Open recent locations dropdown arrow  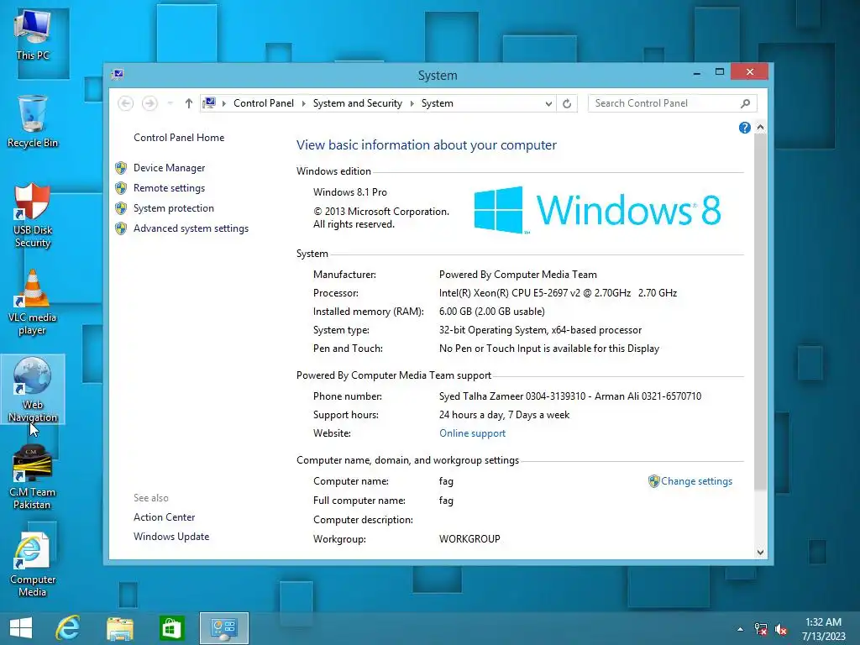tap(170, 103)
